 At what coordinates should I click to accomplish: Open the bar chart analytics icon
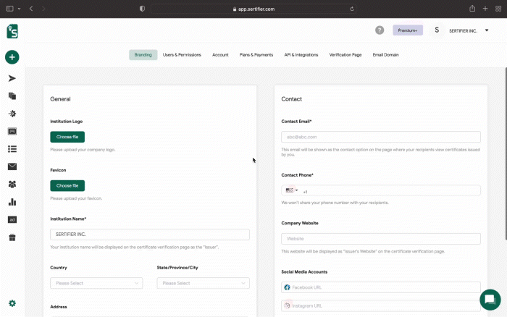click(12, 202)
